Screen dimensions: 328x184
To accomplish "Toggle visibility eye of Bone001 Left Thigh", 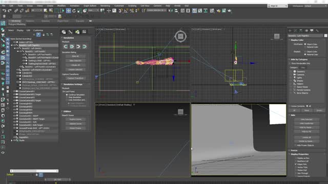I will [14, 45].
